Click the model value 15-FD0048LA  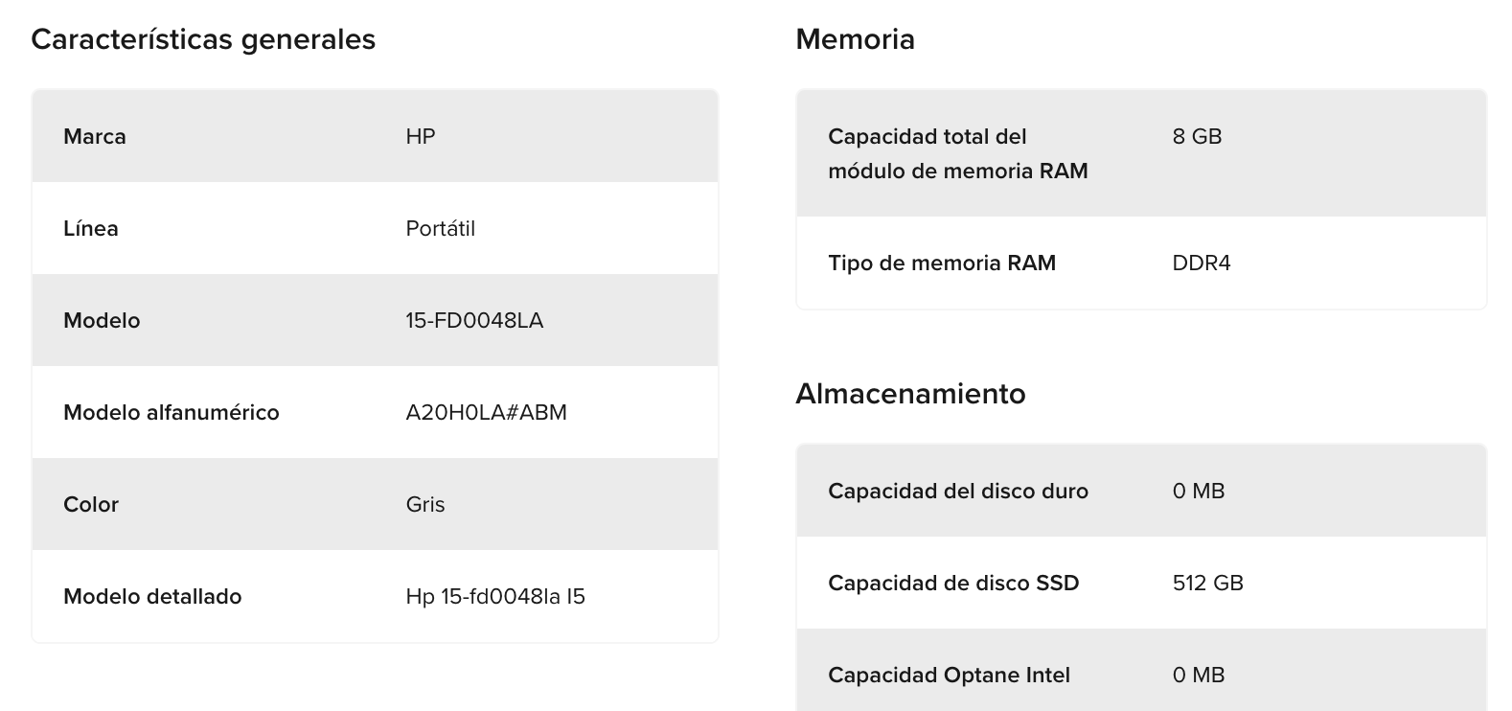tap(474, 320)
